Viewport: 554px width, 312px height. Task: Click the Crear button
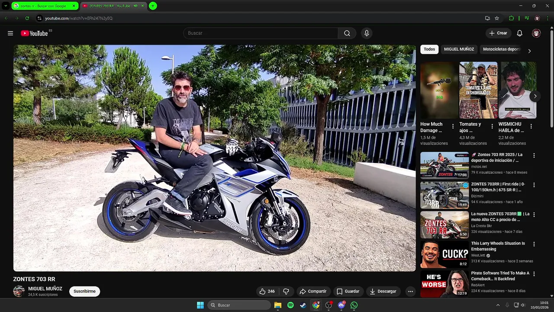498,33
